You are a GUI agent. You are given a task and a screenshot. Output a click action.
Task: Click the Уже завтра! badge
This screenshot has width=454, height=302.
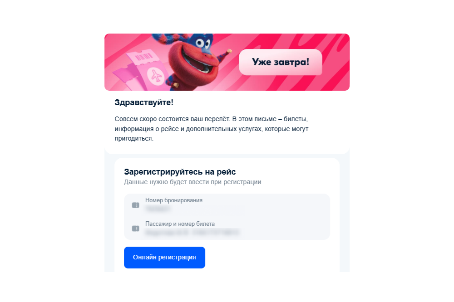(280, 62)
